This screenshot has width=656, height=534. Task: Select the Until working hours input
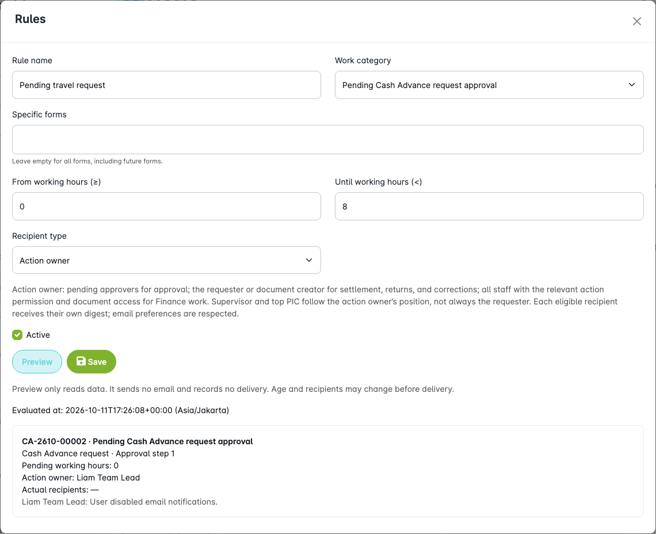pos(489,207)
